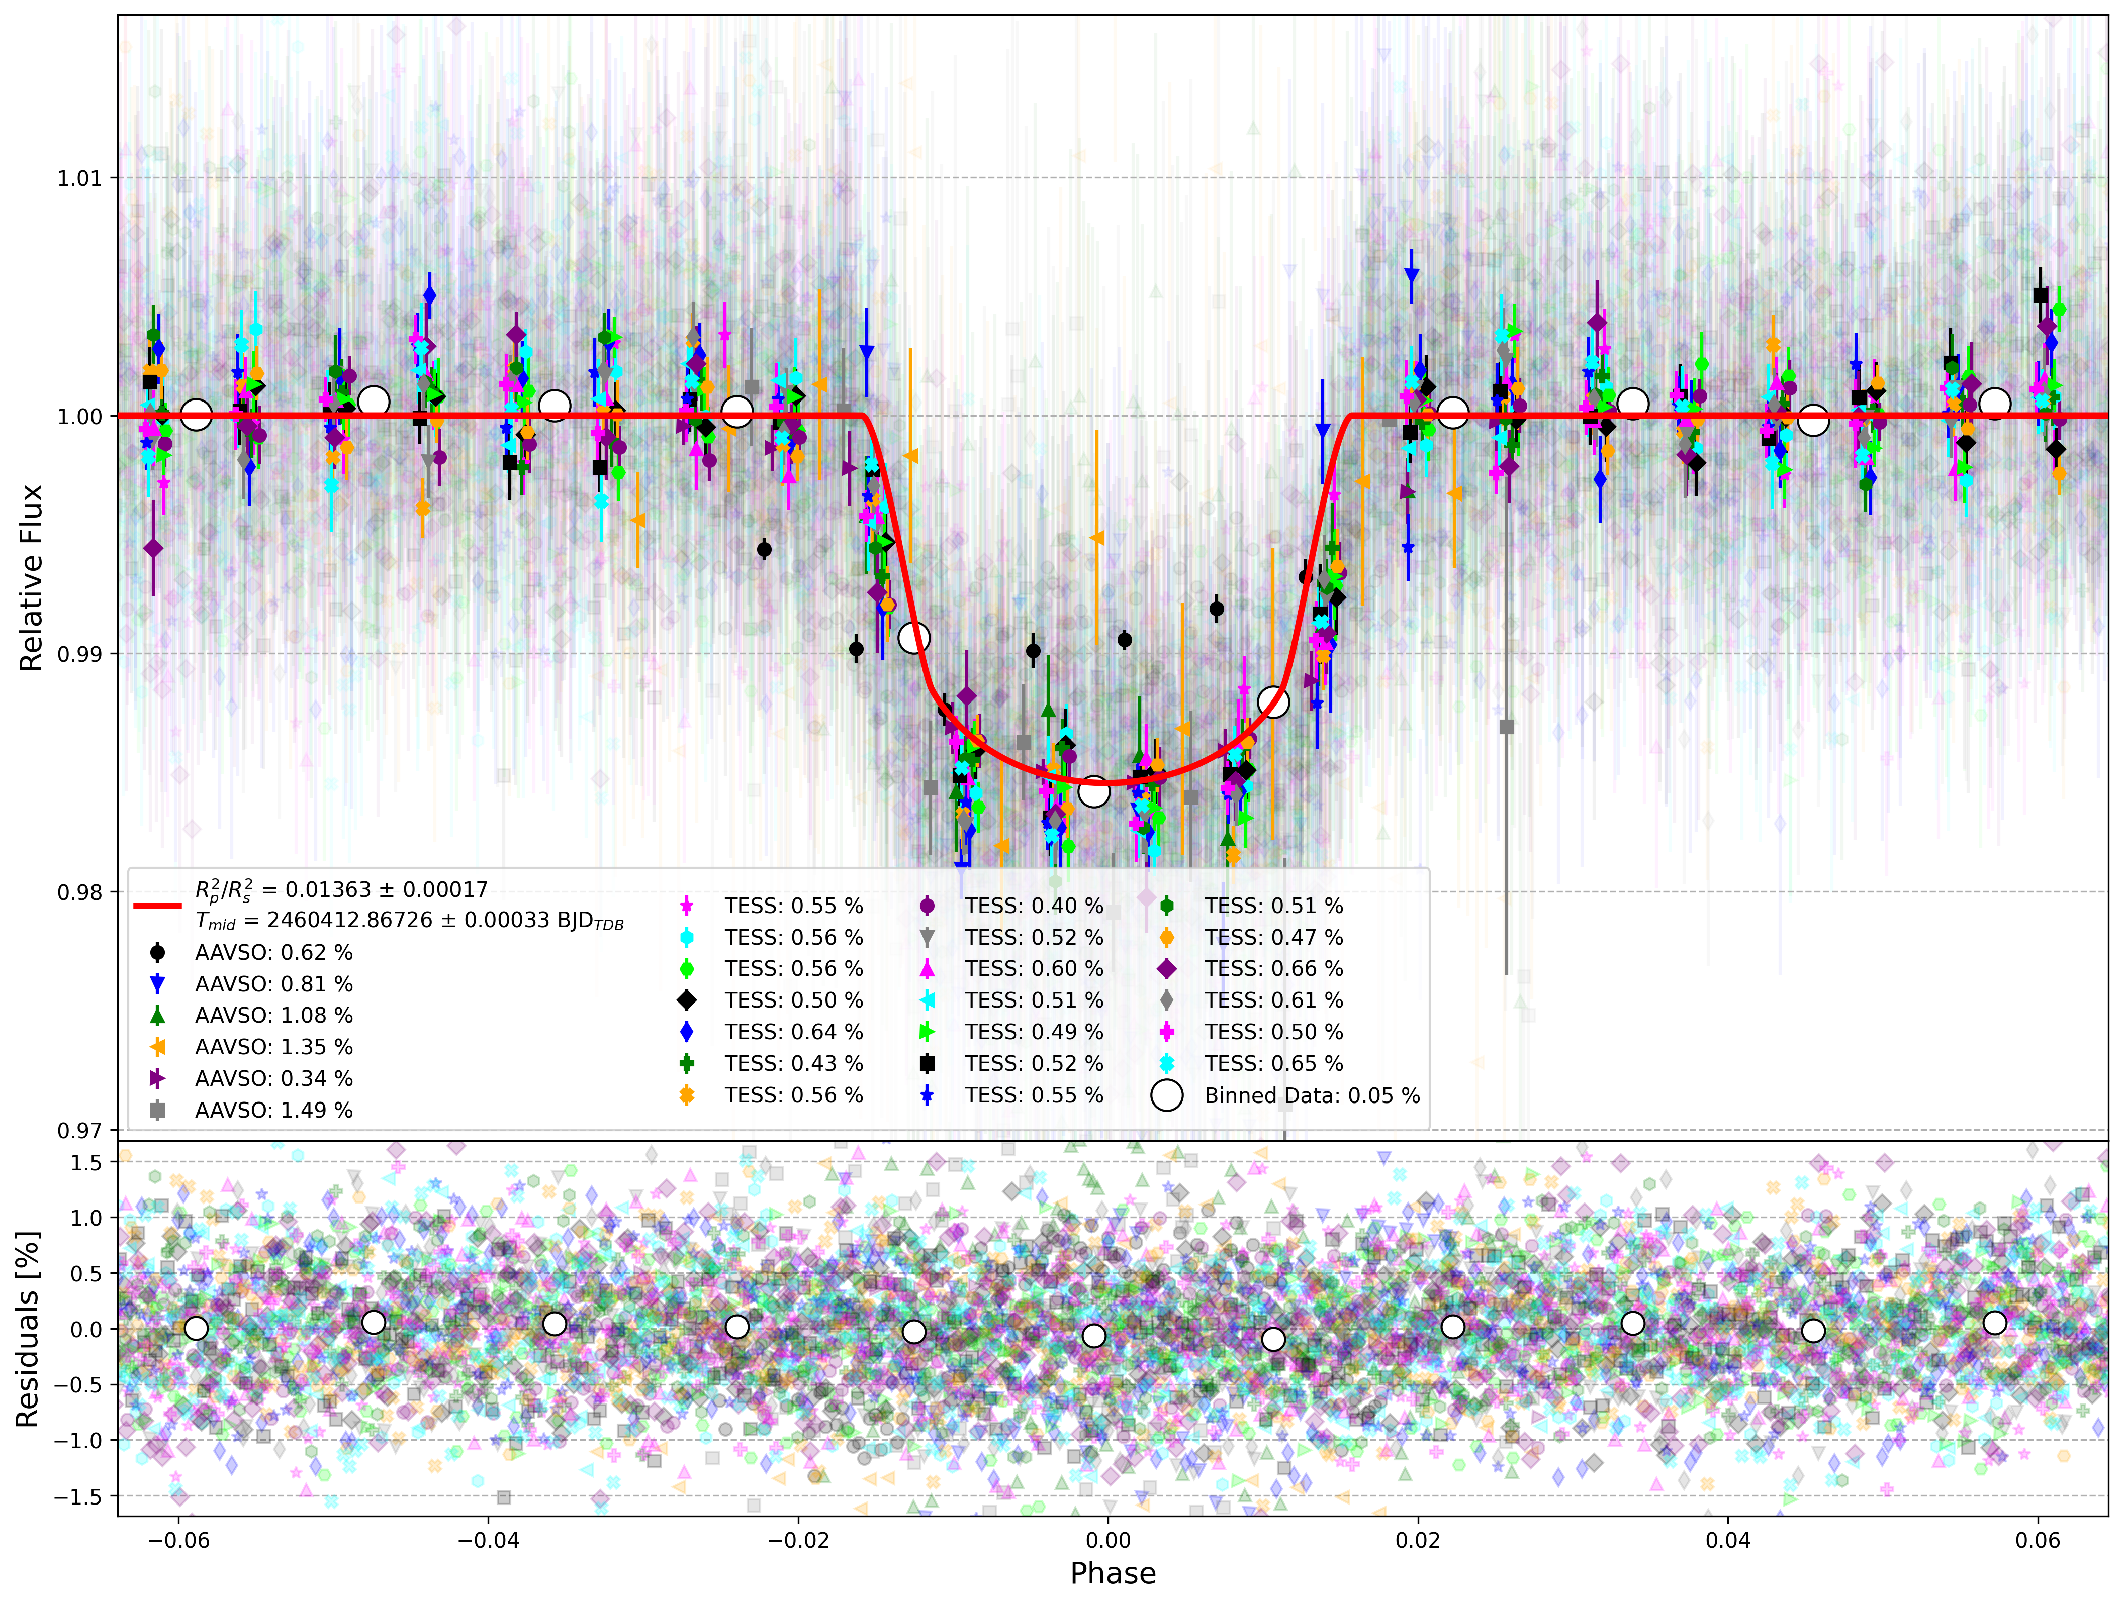Select the legend text AAVSO: 0.34 %

pyautogui.click(x=274, y=1079)
